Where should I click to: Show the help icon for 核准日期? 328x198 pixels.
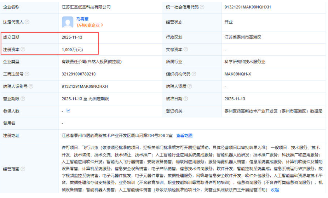point(186,99)
